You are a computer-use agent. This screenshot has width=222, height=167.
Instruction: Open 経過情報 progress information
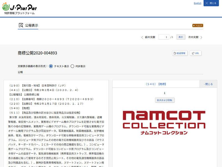pos(180,53)
